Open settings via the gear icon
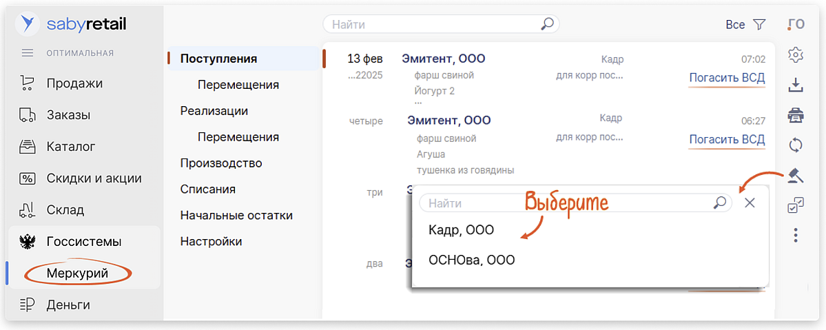The image size is (826, 330). tap(796, 54)
